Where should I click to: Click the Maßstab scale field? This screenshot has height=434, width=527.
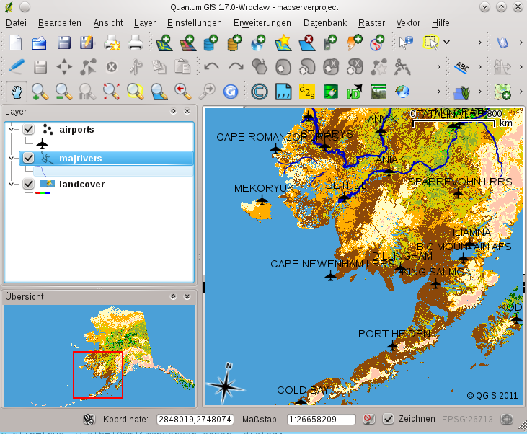(x=322, y=419)
